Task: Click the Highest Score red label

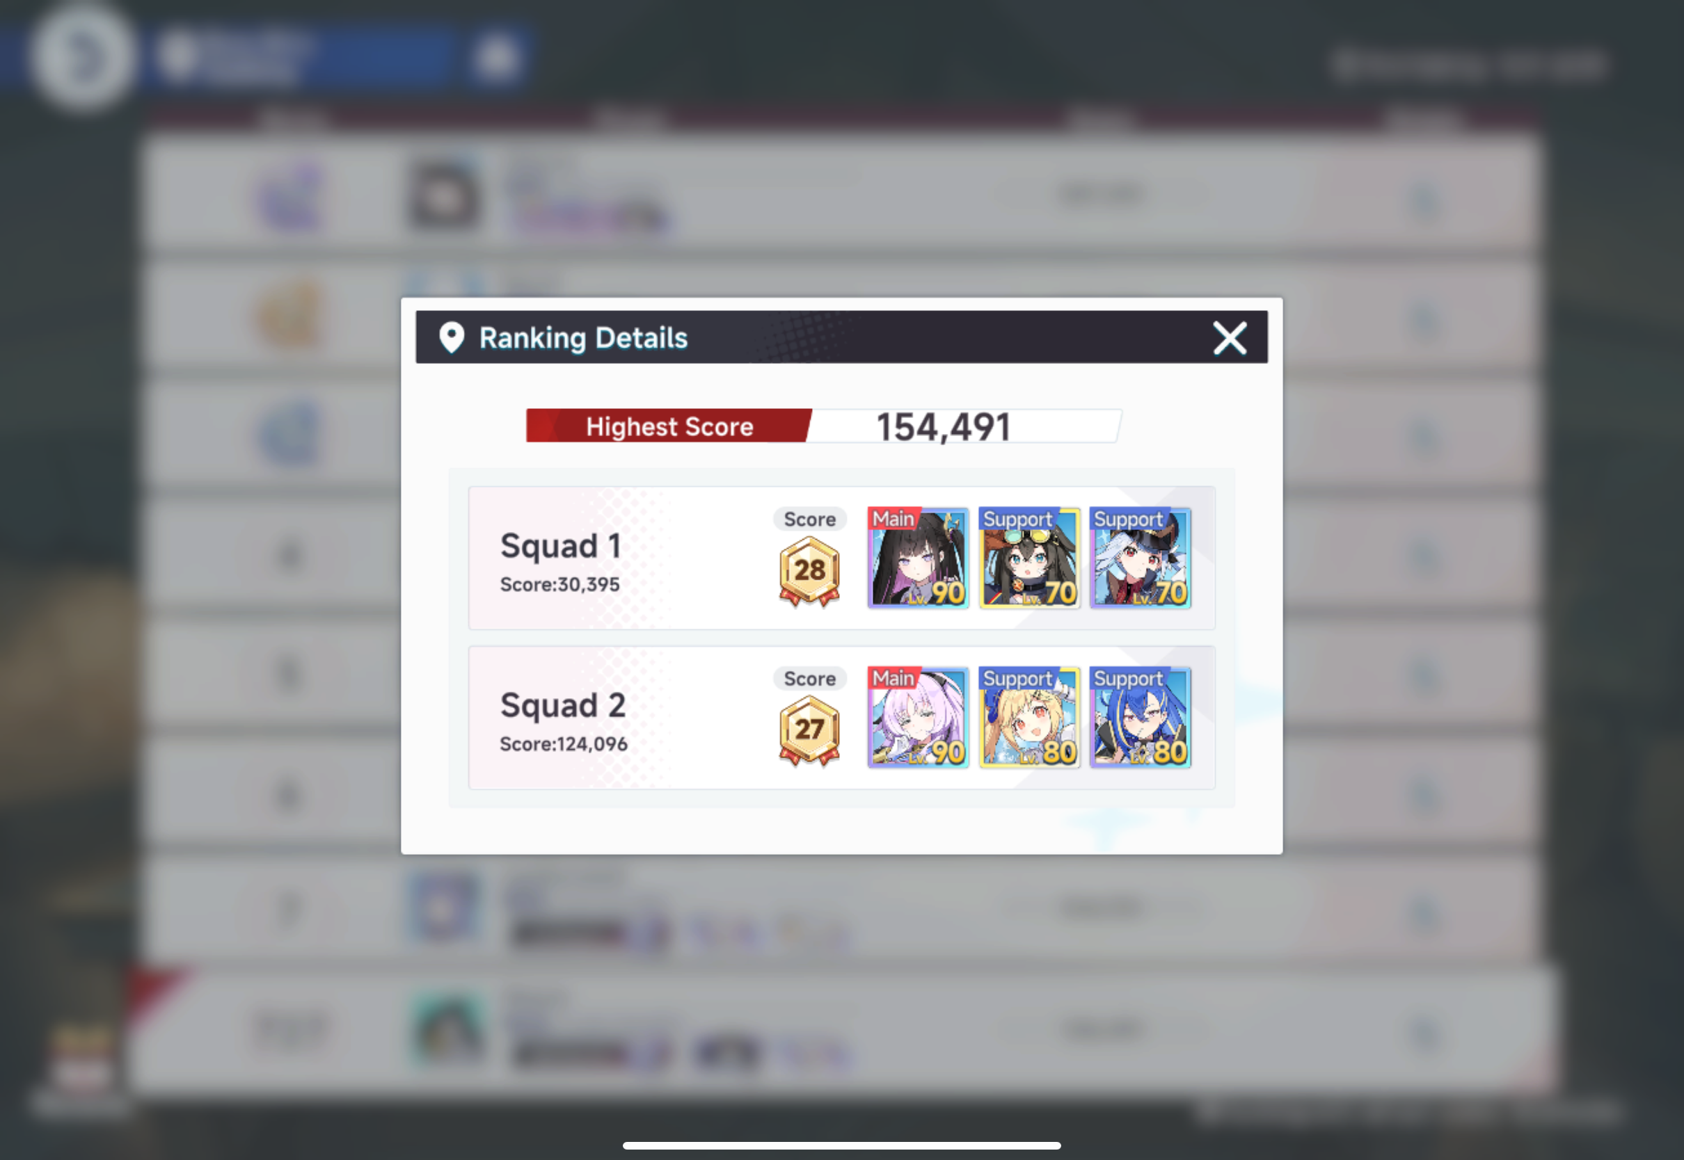Action: pos(669,426)
